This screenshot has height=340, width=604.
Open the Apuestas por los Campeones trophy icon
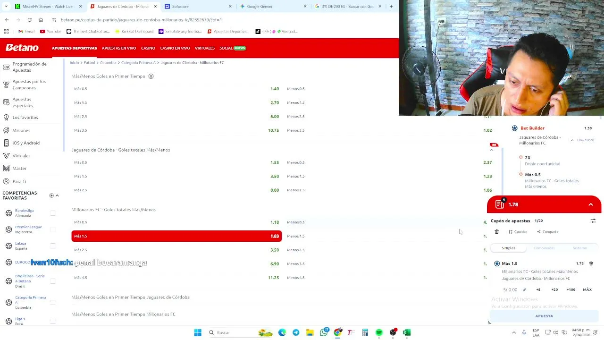point(6,85)
